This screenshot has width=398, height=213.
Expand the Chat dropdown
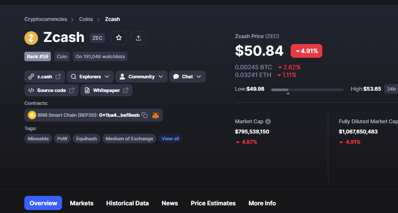187,77
